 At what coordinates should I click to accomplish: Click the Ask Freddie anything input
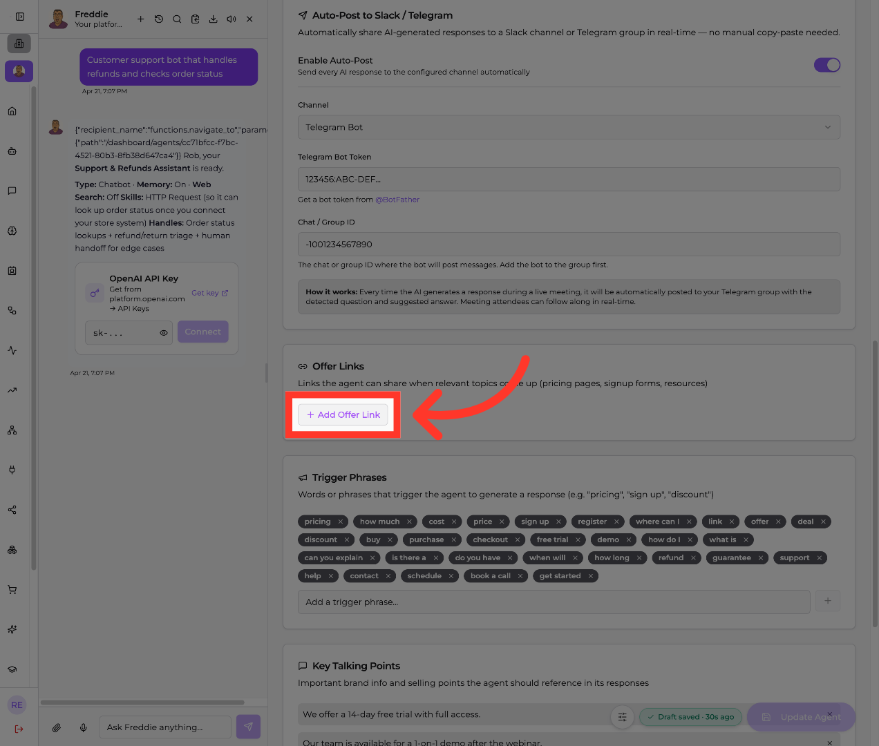click(164, 727)
